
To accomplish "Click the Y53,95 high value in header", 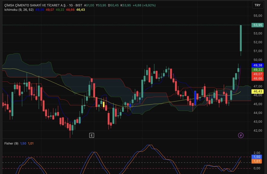I will click(x=101, y=5).
